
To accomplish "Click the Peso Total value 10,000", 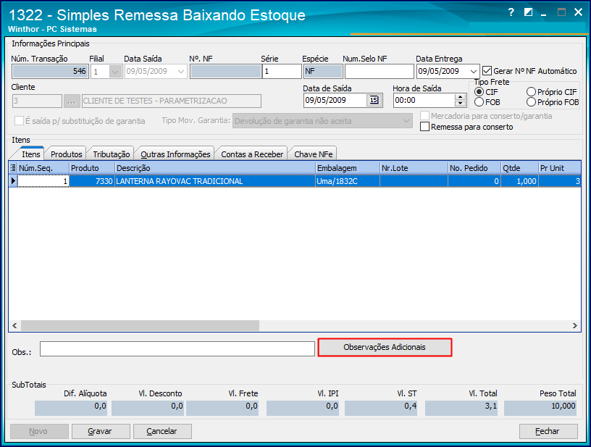I will pos(540,407).
